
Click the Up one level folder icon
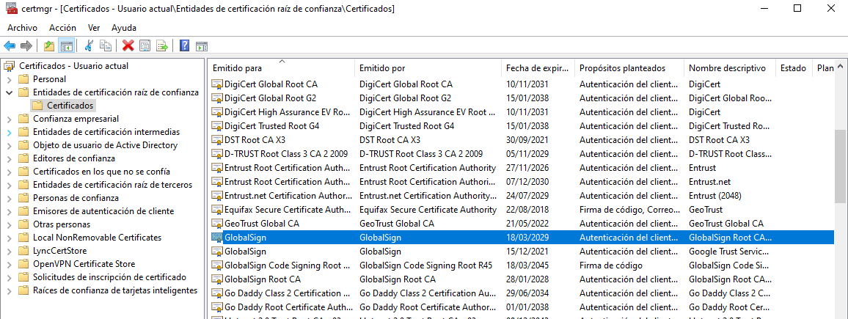[x=49, y=45]
